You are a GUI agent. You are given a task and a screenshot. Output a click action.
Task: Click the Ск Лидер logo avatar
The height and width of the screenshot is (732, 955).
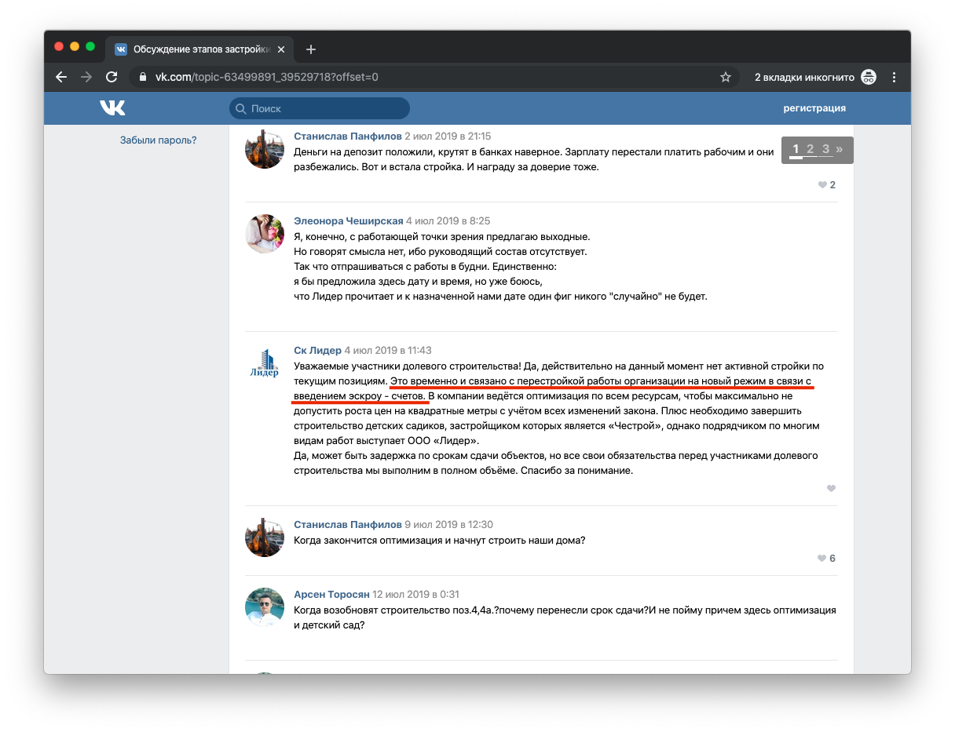265,363
